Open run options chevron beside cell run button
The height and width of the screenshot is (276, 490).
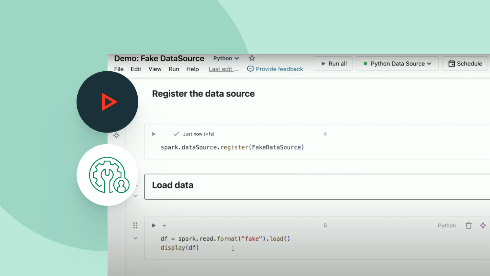pos(164,225)
